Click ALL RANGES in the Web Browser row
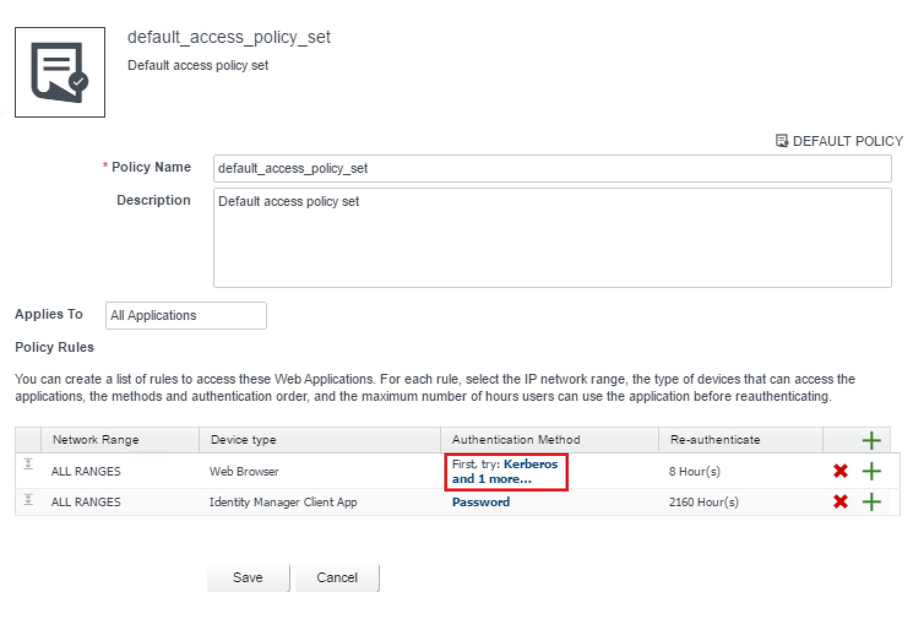The width and height of the screenshot is (913, 619). coord(86,471)
